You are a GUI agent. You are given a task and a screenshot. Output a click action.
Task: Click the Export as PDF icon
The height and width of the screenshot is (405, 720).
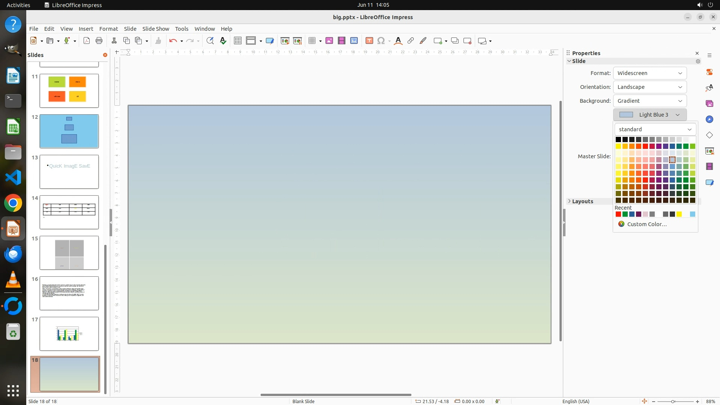click(x=87, y=41)
